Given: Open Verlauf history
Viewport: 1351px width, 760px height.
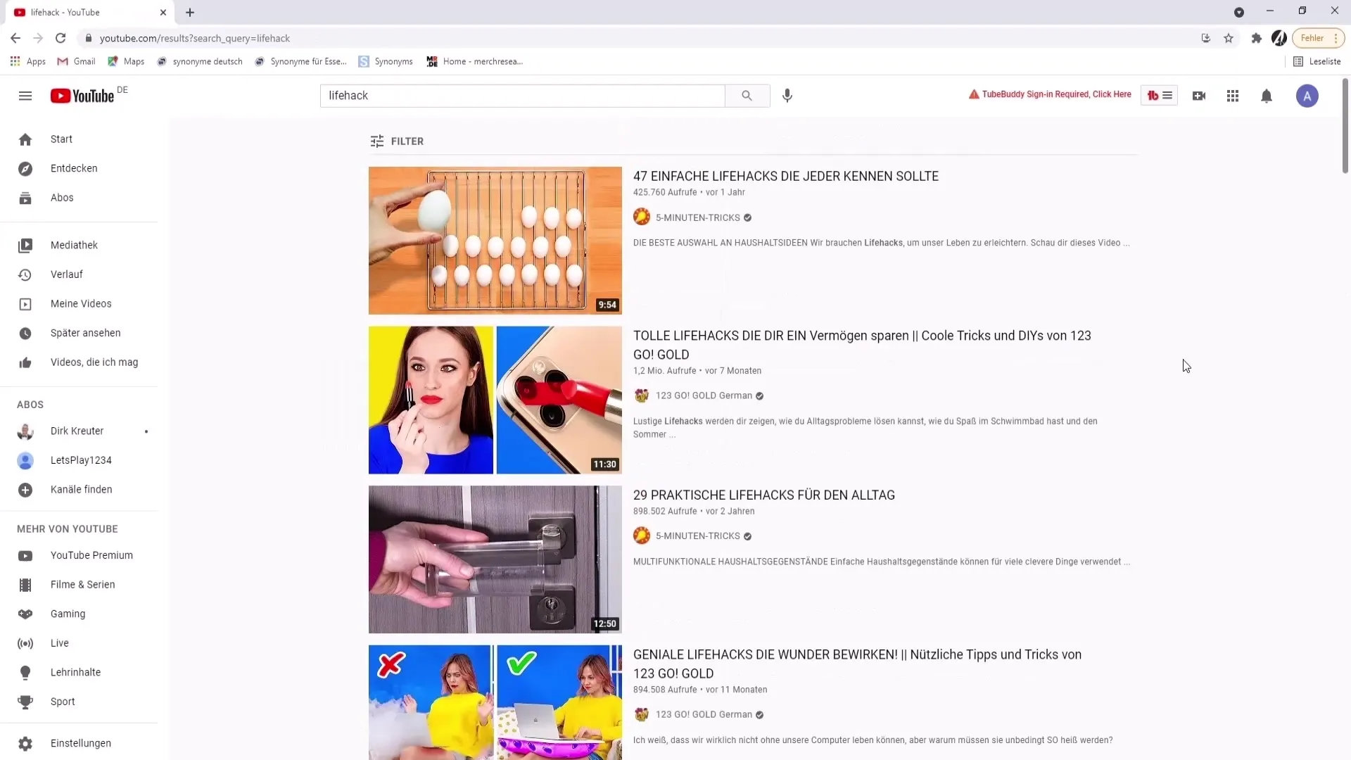Looking at the screenshot, I should click(x=79, y=274).
